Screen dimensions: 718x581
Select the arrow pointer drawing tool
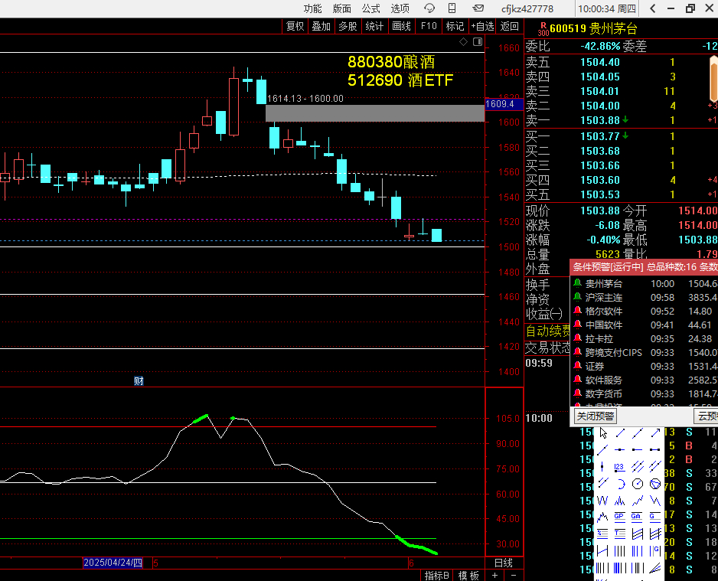click(x=603, y=433)
